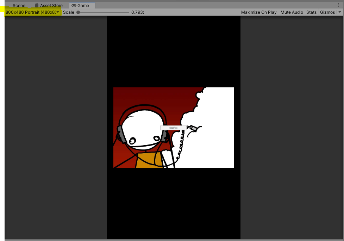Toggle Maximize On Play
The height and width of the screenshot is (241, 344).
pos(259,12)
